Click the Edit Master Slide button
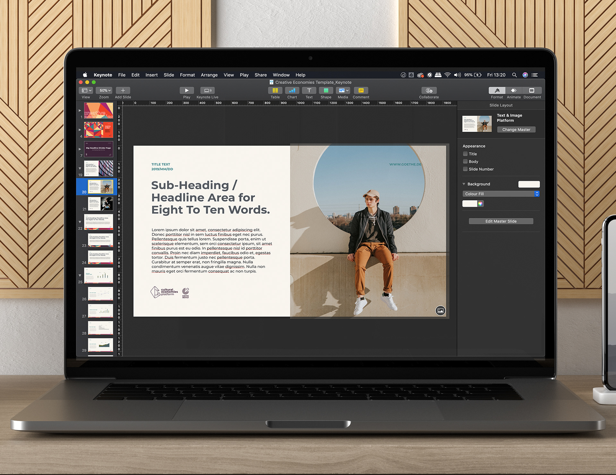 (501, 221)
